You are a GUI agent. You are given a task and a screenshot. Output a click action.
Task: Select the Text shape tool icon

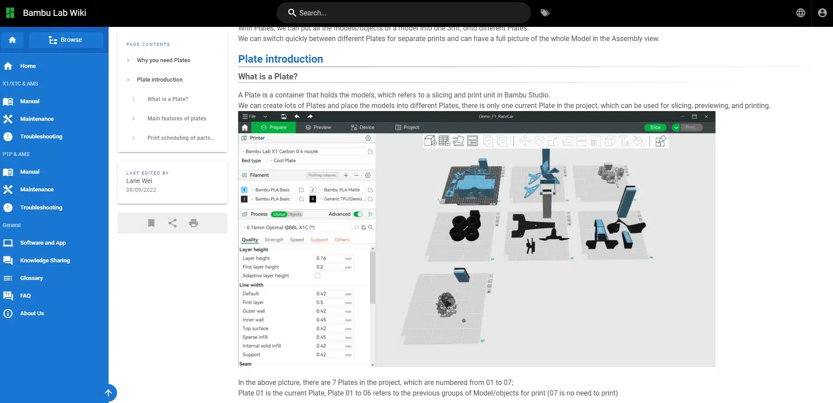click(x=624, y=141)
